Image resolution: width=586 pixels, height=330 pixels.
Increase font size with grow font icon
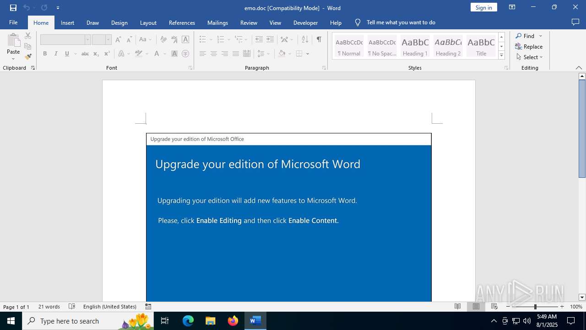click(118, 39)
